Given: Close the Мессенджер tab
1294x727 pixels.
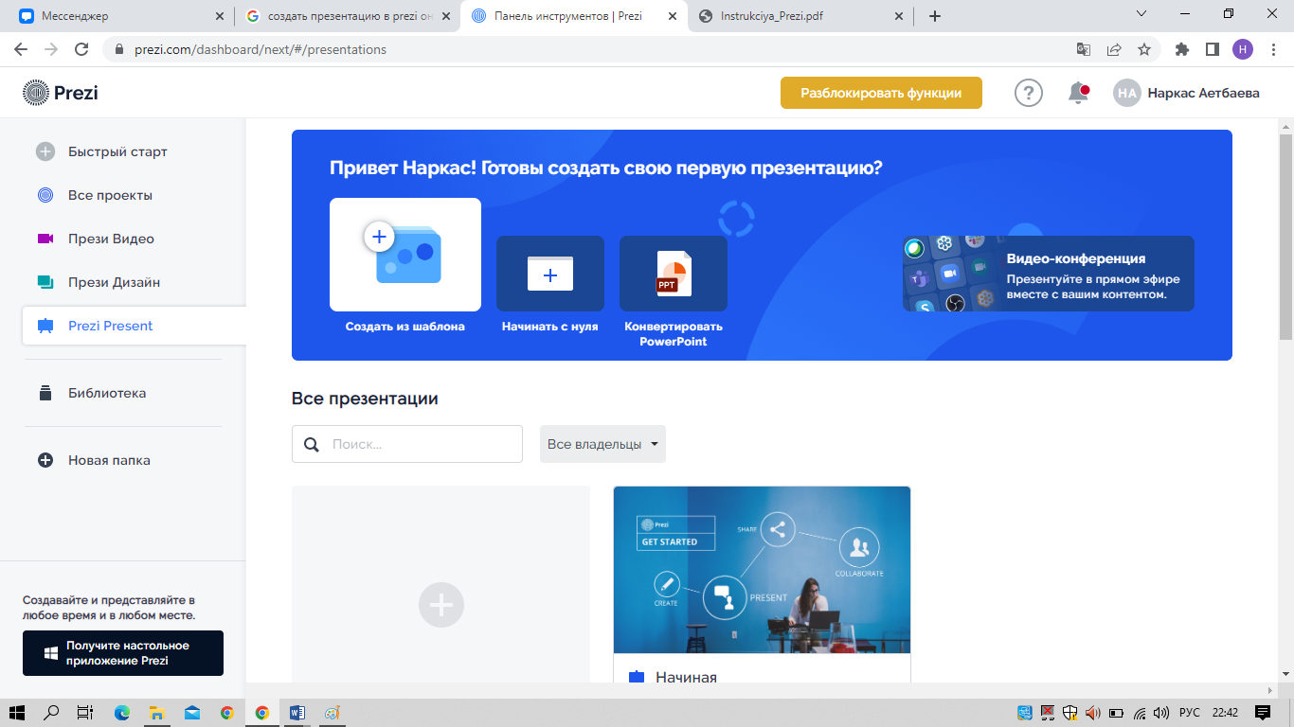Looking at the screenshot, I should 220,16.
